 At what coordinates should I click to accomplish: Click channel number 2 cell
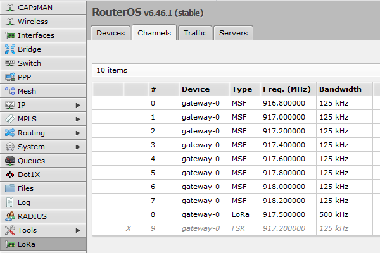(163, 131)
